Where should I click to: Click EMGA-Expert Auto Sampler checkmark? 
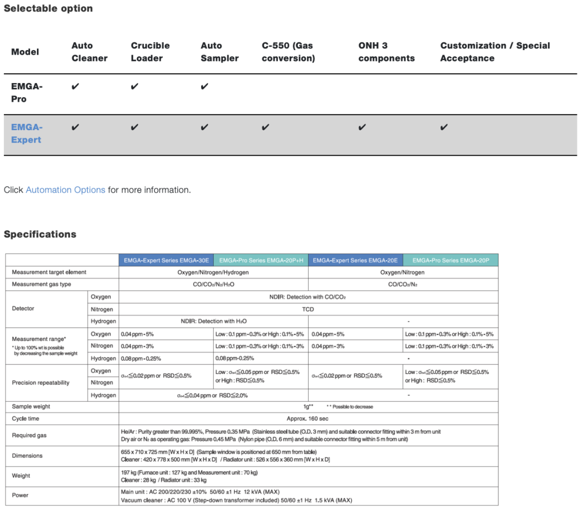click(205, 127)
